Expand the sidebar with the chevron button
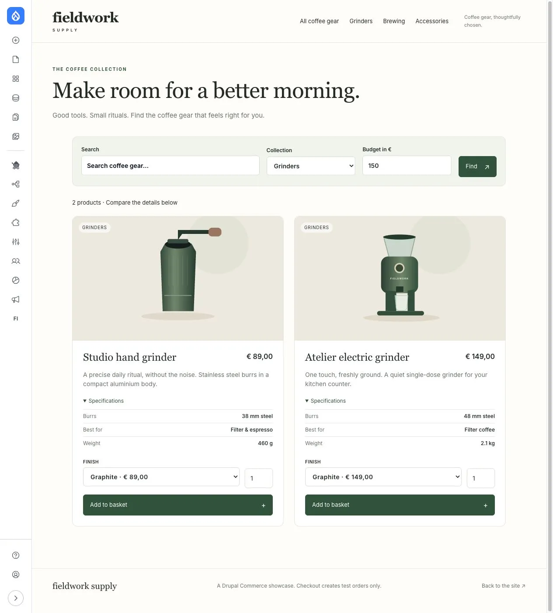Image resolution: width=553 pixels, height=613 pixels. point(16,598)
